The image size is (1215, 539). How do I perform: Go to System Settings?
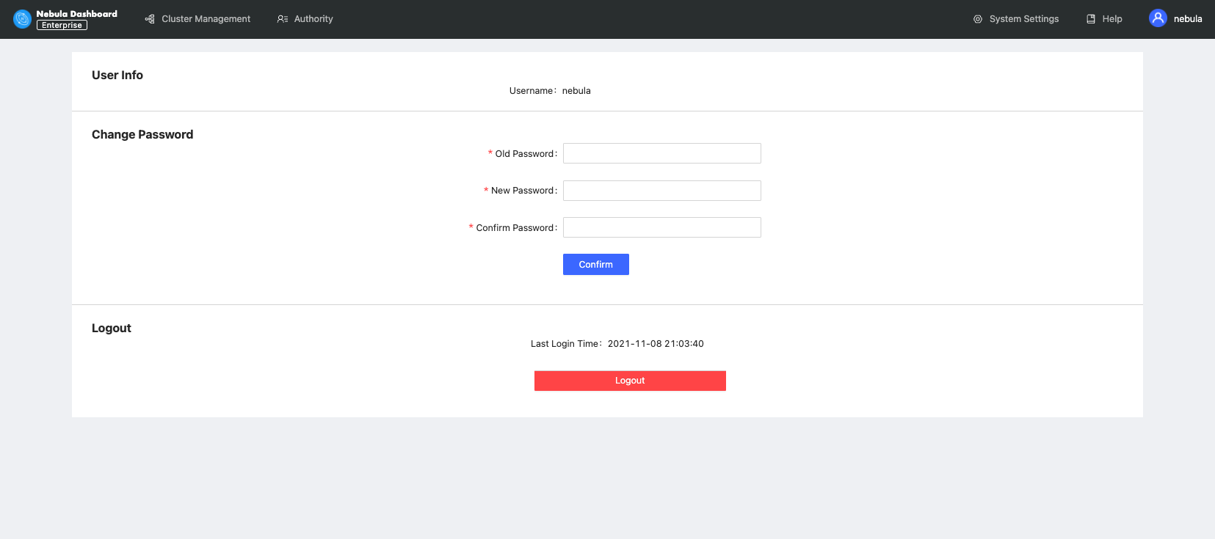tap(1023, 19)
